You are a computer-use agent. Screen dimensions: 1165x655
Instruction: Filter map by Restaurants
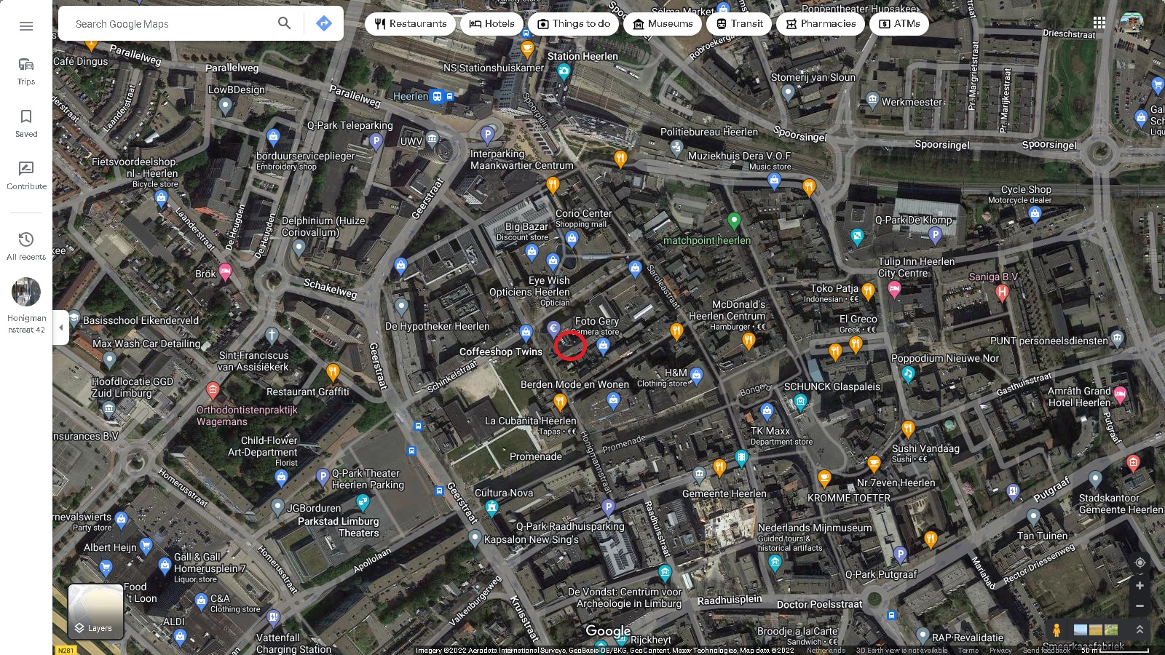(411, 23)
